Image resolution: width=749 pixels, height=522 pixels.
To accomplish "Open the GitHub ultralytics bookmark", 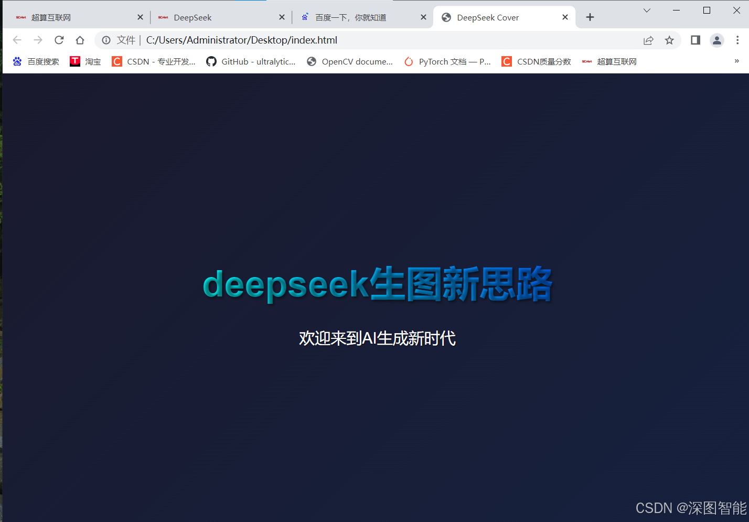I will (251, 61).
